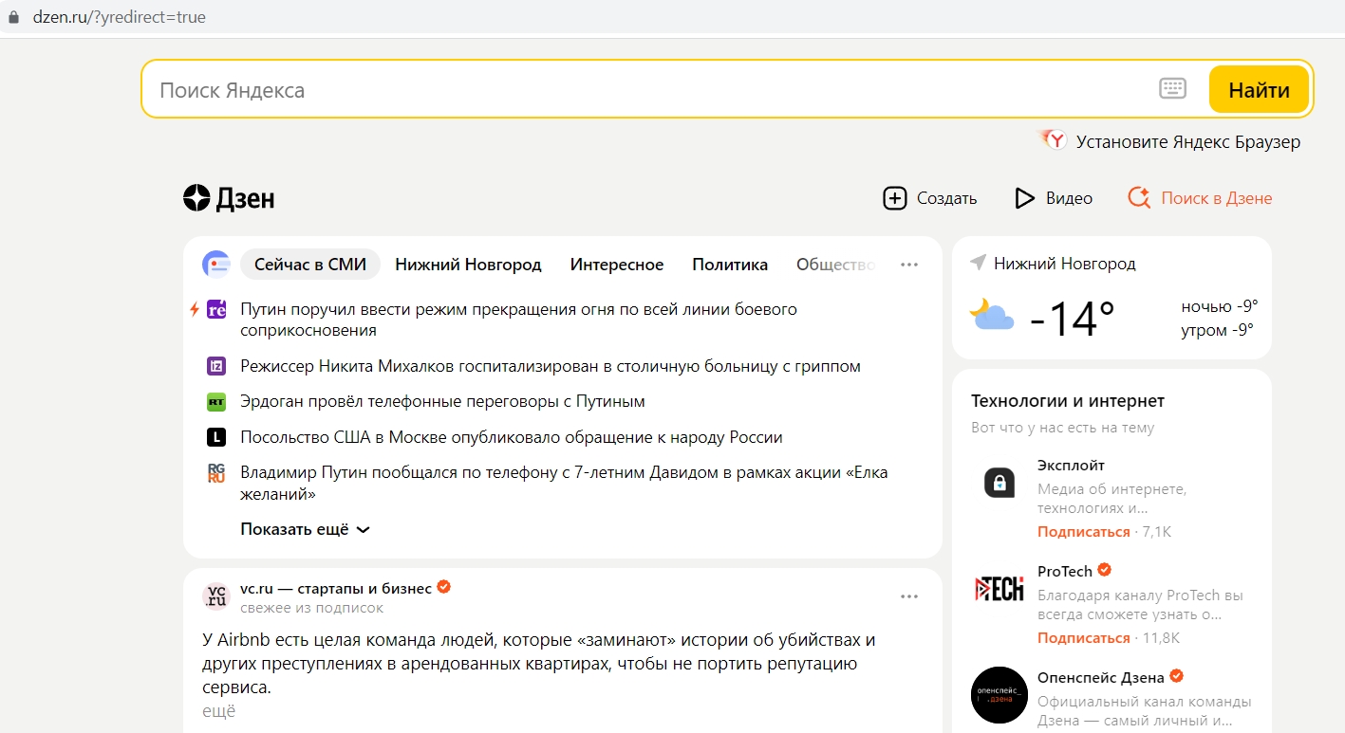Screen dimensions: 1345x733
Task: Click Подписаться under Эксплойт channel
Action: point(1084,531)
